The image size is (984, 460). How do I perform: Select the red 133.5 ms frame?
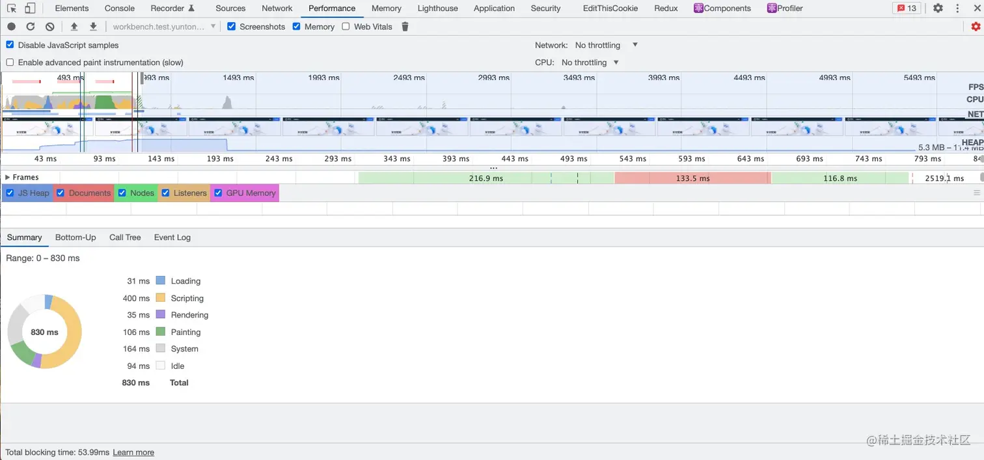click(x=692, y=178)
